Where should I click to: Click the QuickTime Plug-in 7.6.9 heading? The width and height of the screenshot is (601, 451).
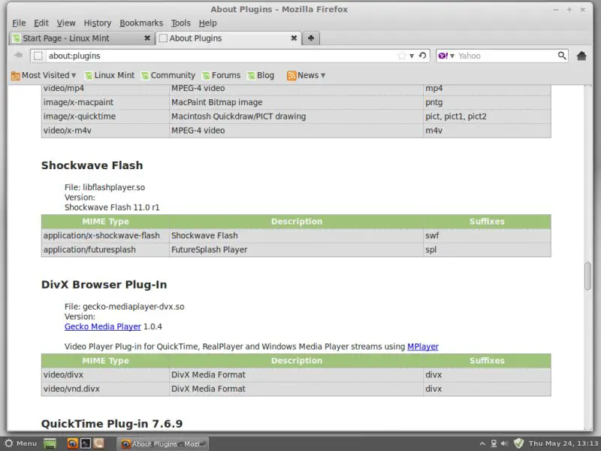[111, 424]
